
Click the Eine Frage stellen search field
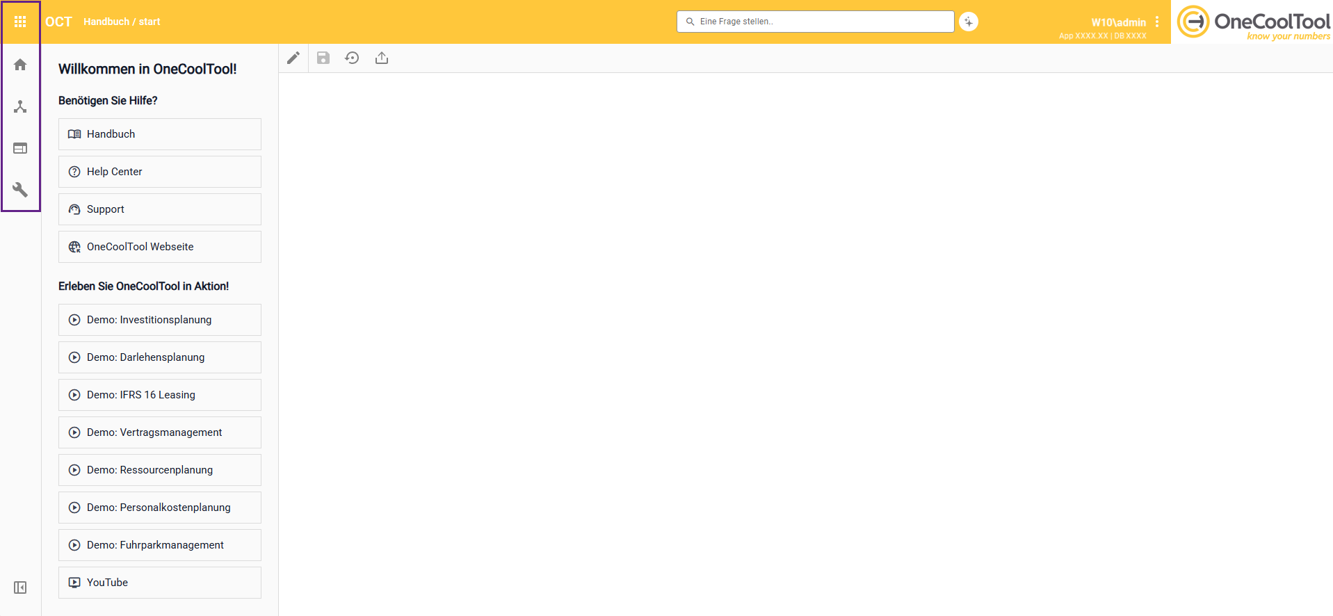[x=815, y=22]
